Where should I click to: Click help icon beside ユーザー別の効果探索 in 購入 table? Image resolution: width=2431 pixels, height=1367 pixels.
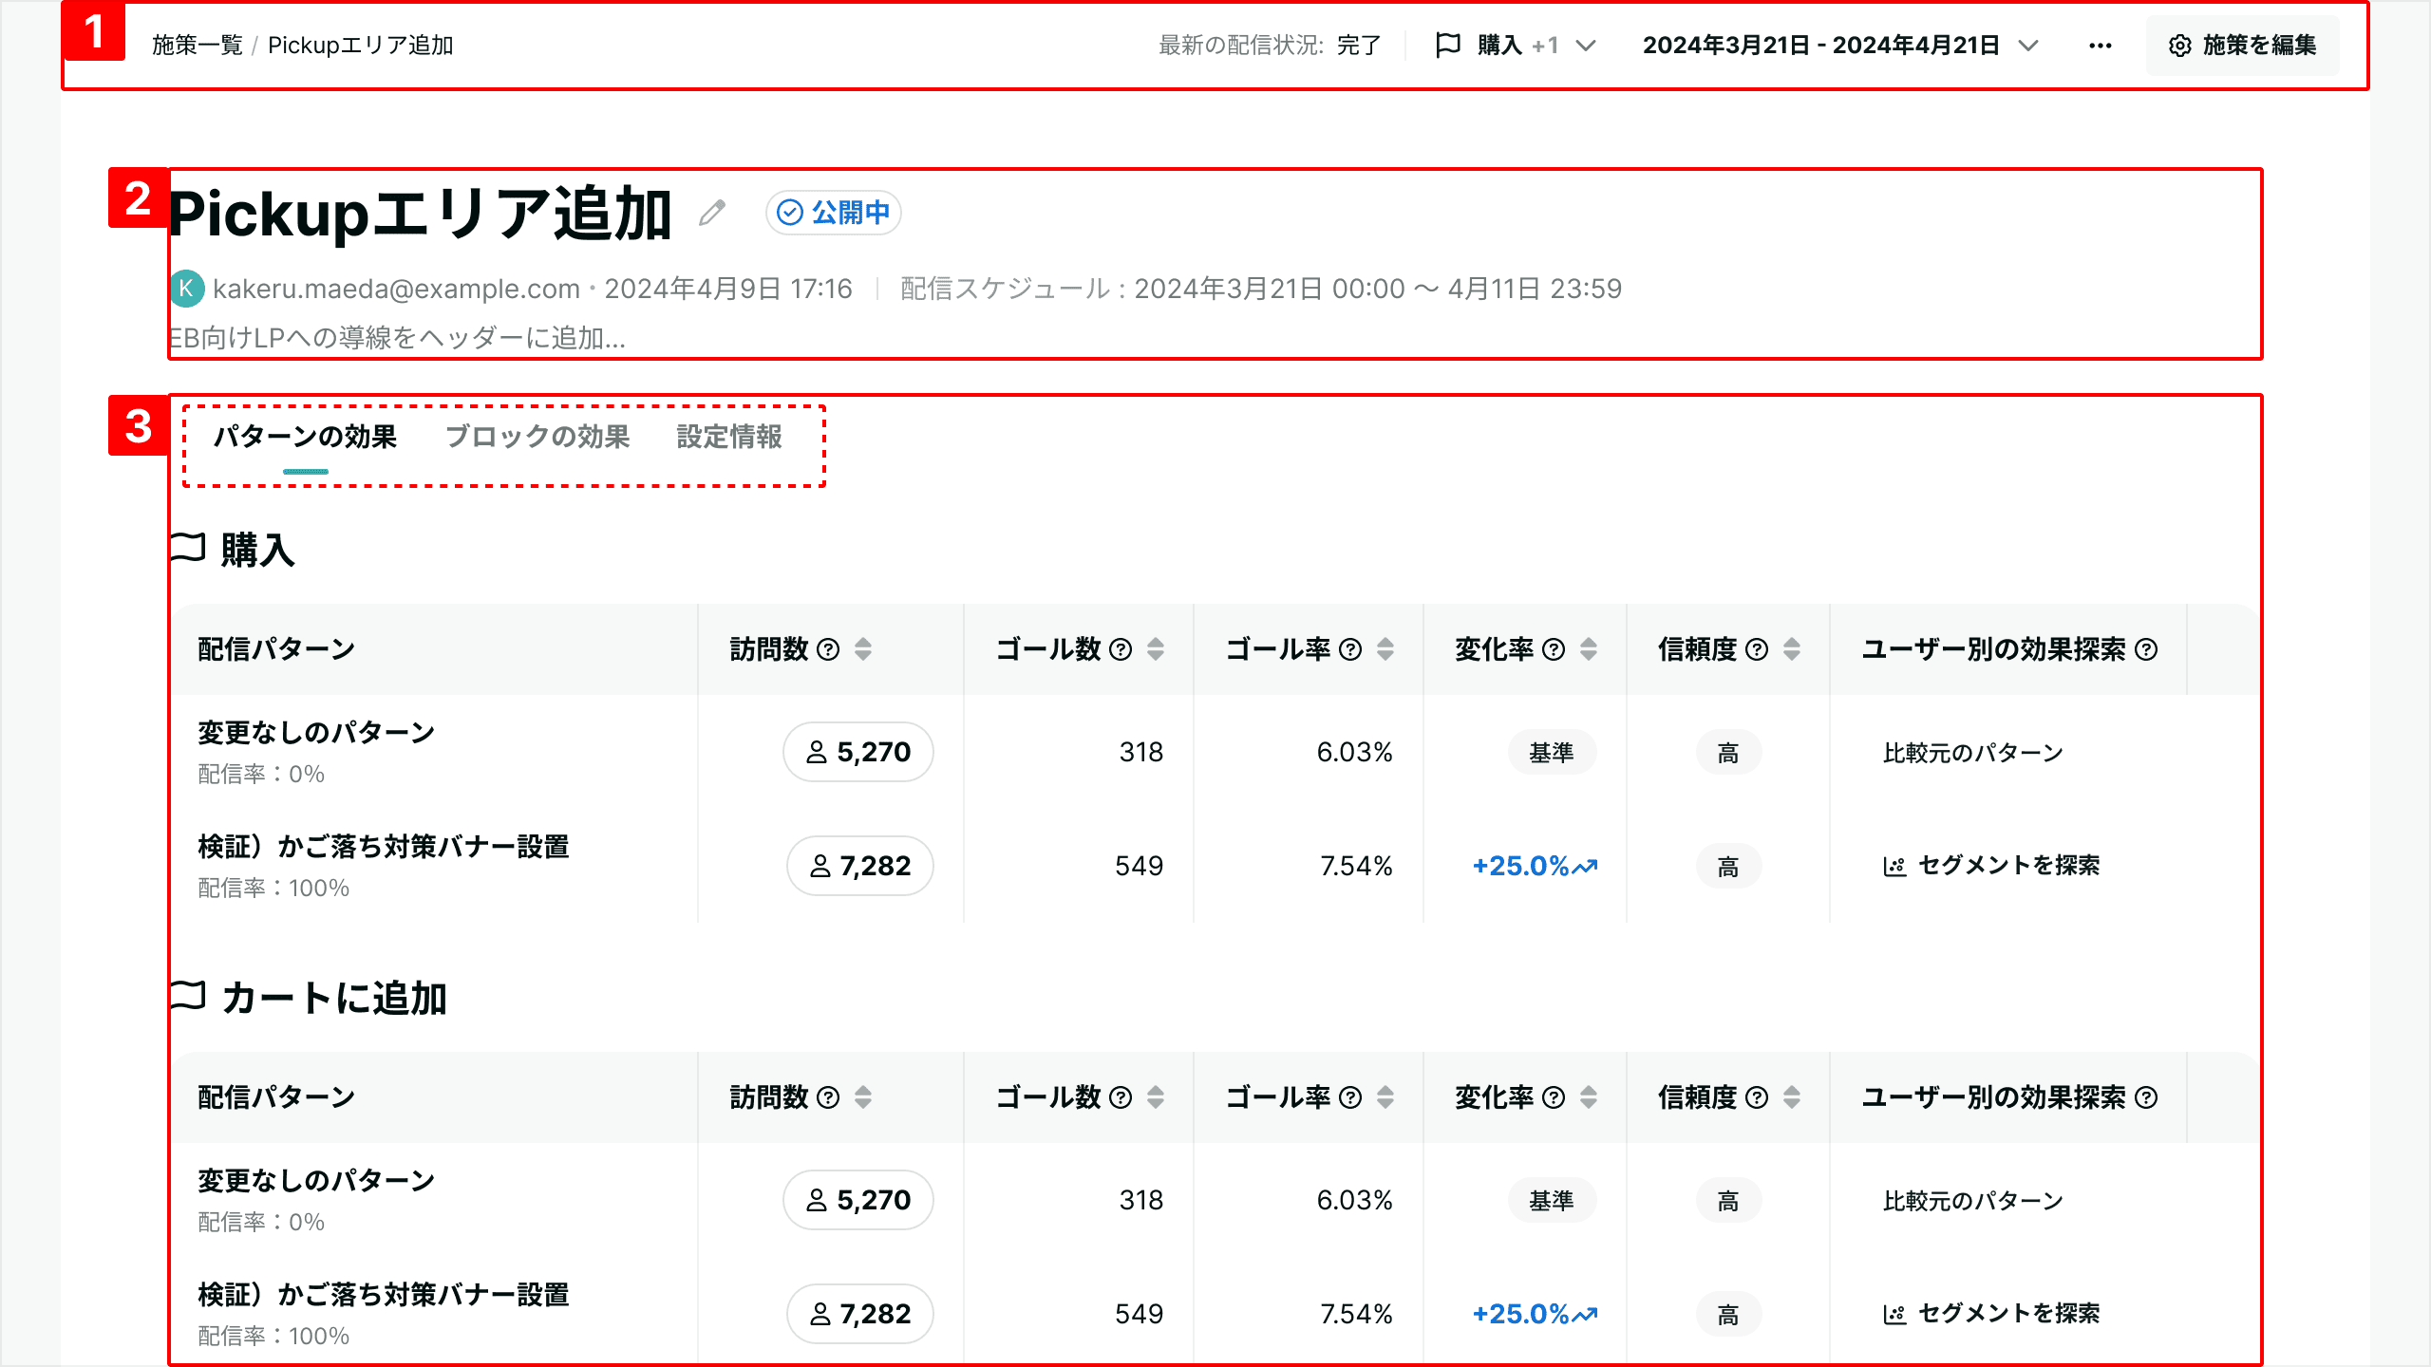click(x=2146, y=649)
